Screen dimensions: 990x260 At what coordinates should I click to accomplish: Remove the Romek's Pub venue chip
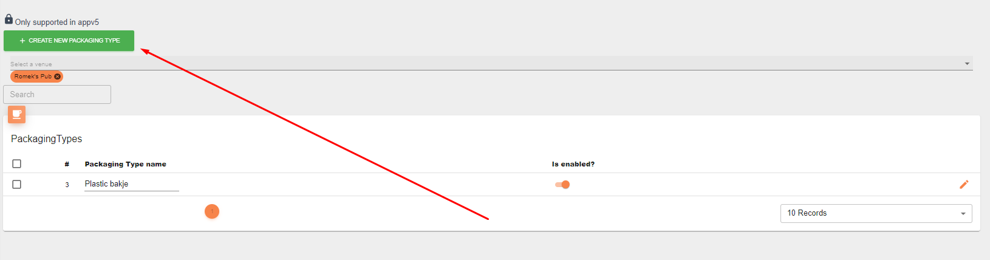pos(57,77)
